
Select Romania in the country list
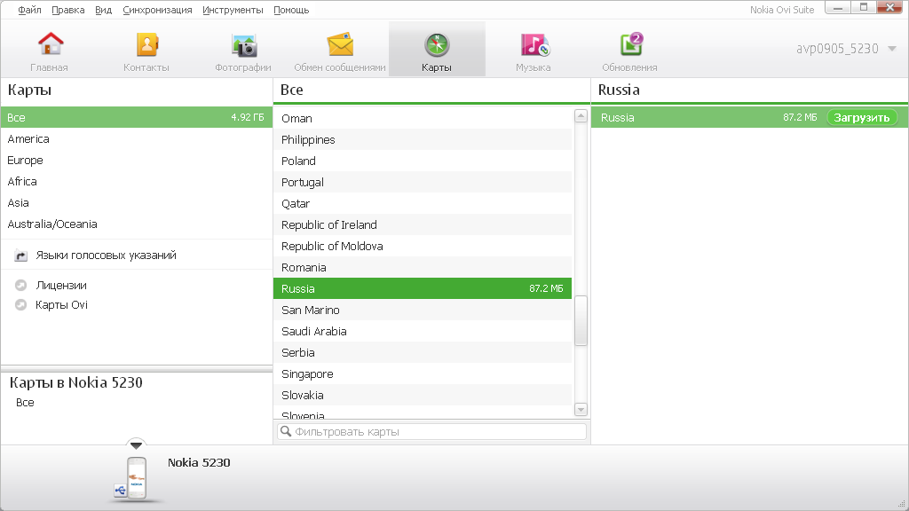(x=423, y=268)
